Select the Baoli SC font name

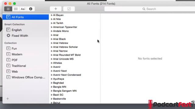[x=58, y=95]
